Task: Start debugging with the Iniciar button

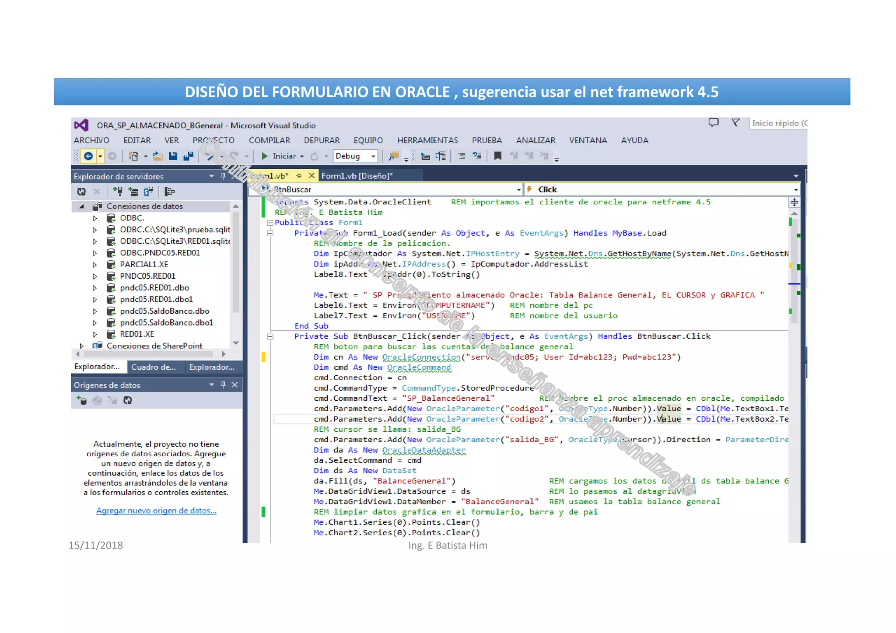Action: click(279, 156)
